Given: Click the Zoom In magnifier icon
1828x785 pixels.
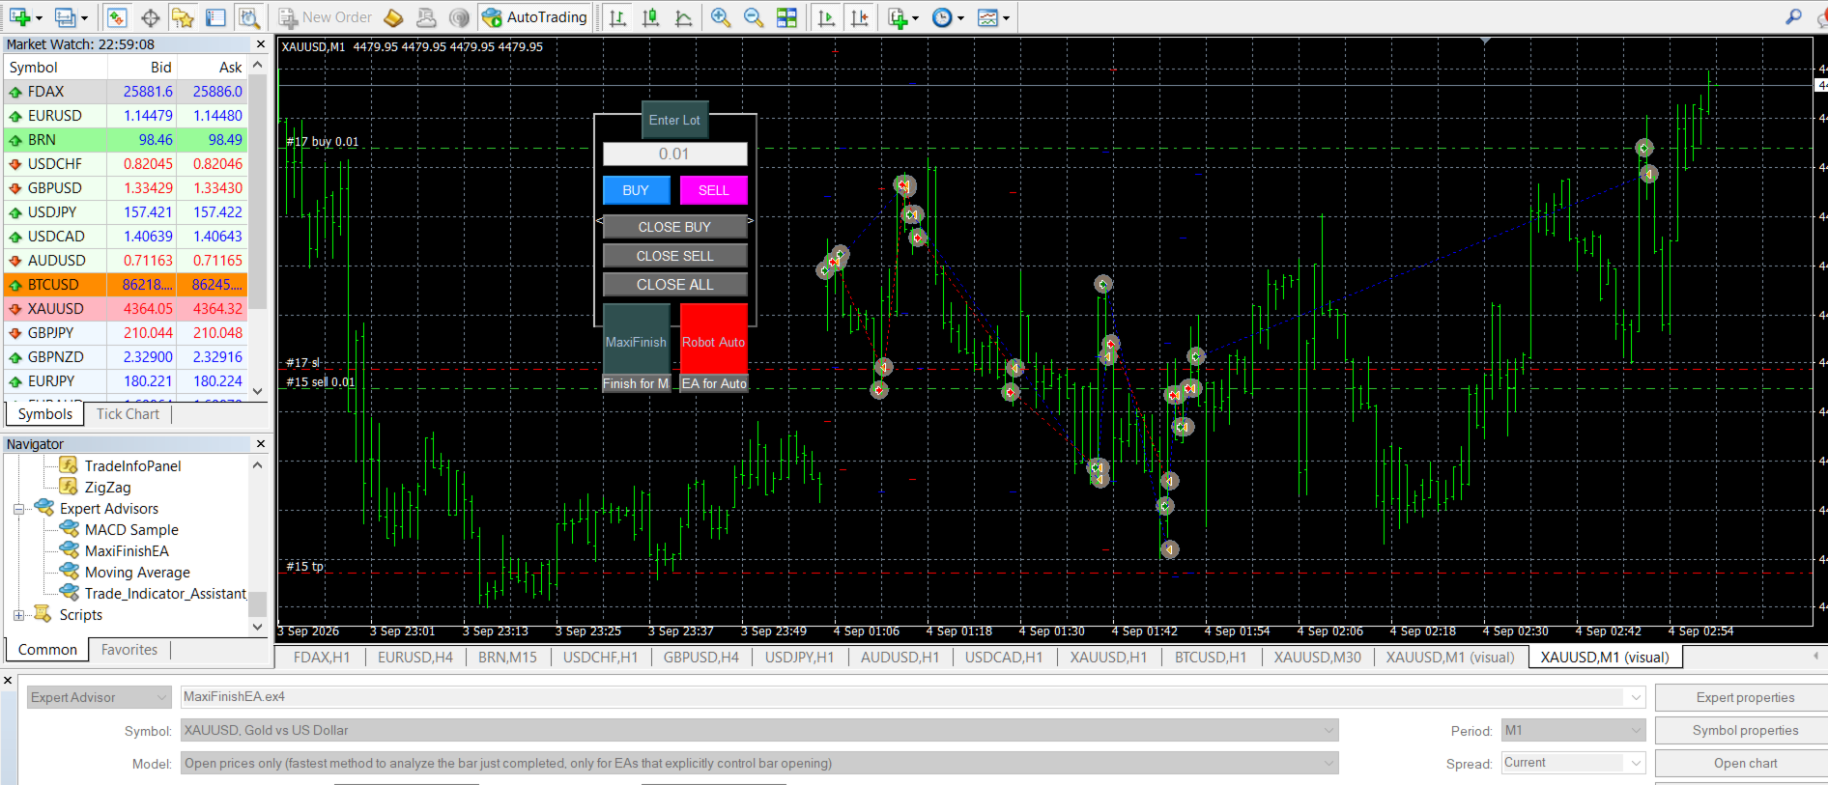Looking at the screenshot, I should pyautogui.click(x=720, y=17).
